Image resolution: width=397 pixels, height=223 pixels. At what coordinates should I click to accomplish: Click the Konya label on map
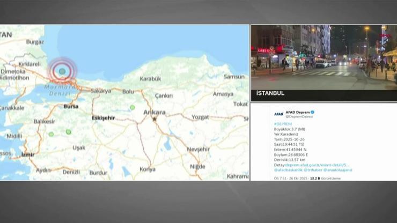148,169
